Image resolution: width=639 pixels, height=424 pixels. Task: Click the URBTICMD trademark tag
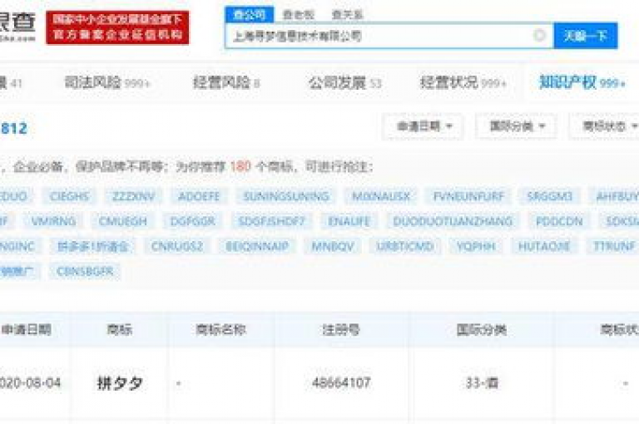(x=404, y=246)
